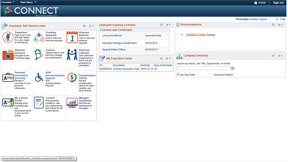Viewport: 288px width, 162px height.
Task: Focus the Company Directory search field
Action: [203, 68]
